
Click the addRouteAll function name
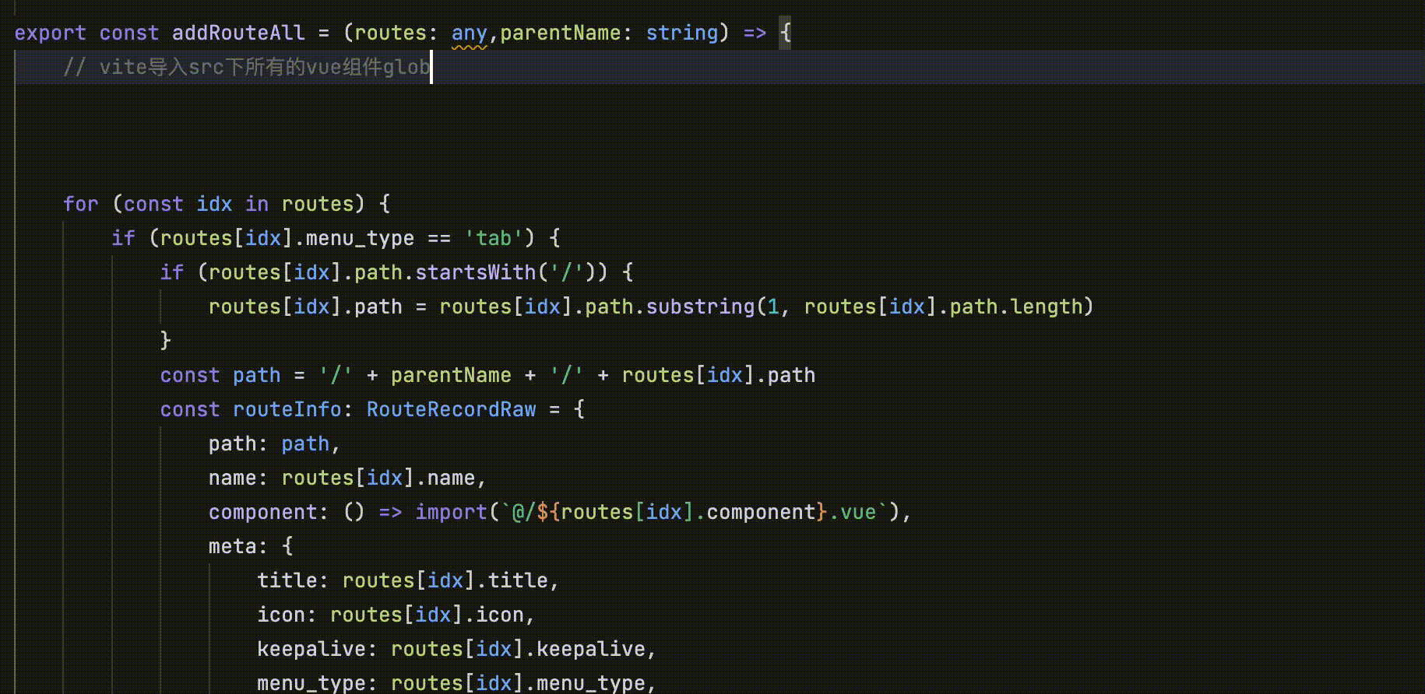tap(238, 33)
